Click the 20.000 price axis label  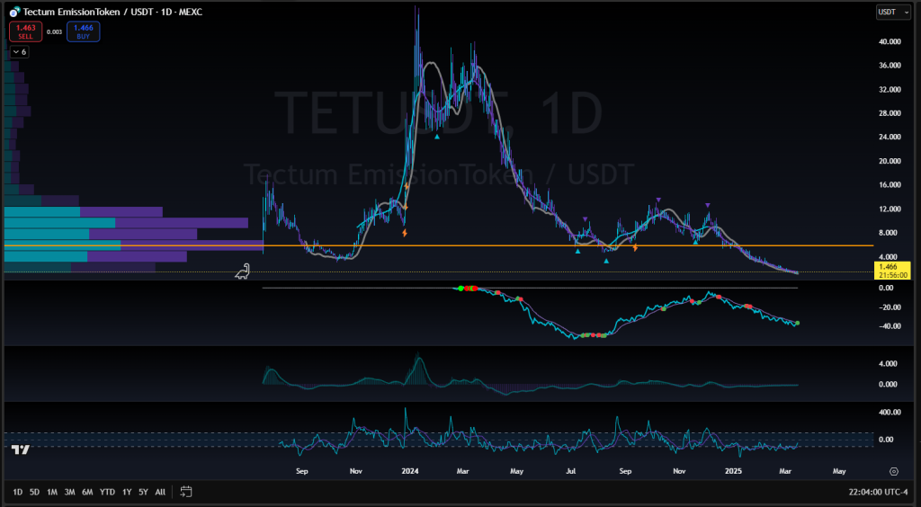890,161
